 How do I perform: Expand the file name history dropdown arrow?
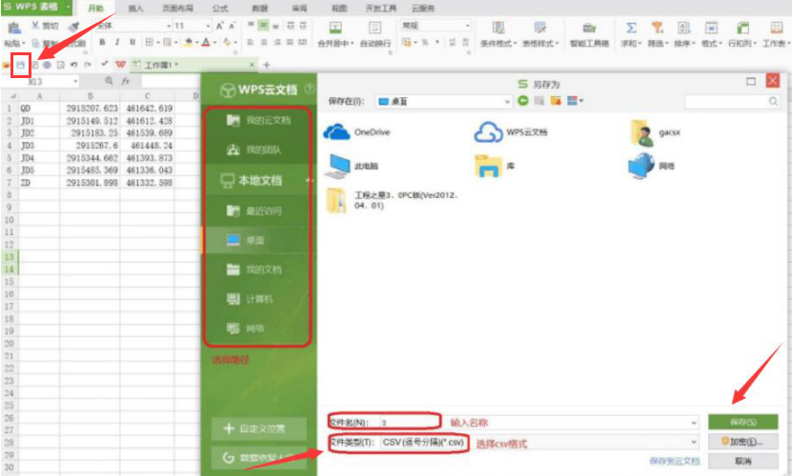click(693, 423)
